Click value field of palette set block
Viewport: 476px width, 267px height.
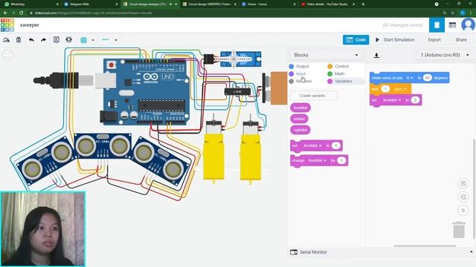point(335,145)
